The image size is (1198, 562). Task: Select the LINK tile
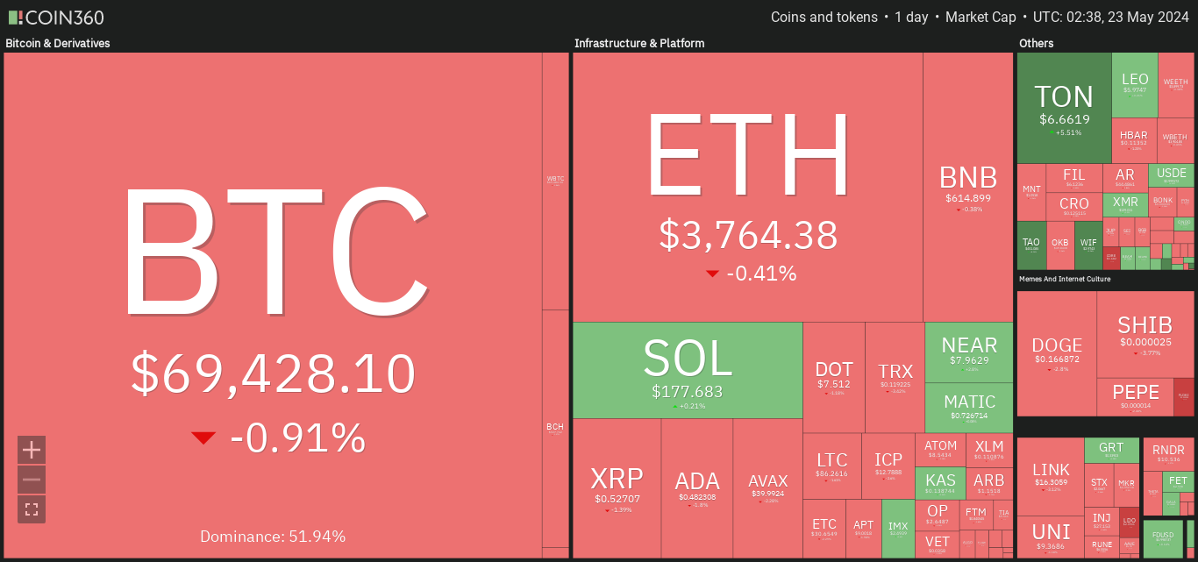pyautogui.click(x=1051, y=477)
